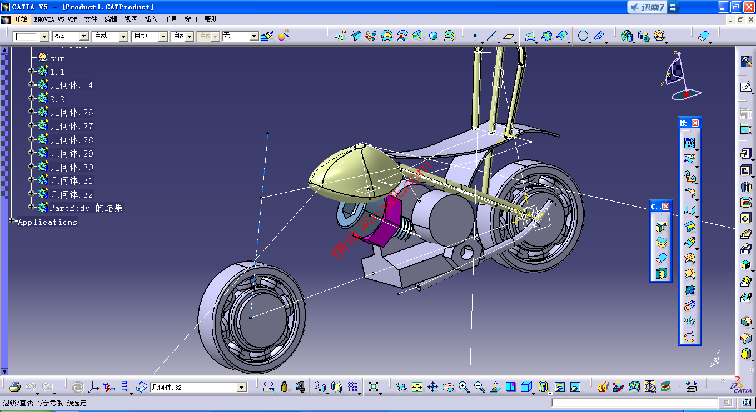756x412 pixels.
Task: Select the Sphere surface tool
Action: pos(433,36)
